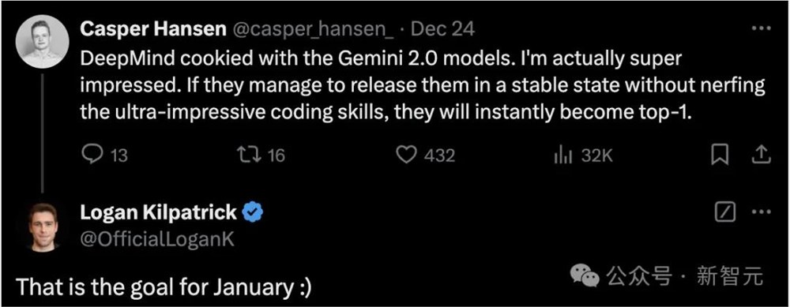Open three-dot menu on Casper's tweet
Image resolution: width=790 pixels, height=307 pixels.
point(762,28)
